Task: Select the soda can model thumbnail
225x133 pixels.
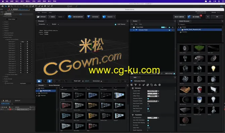Action: click(199, 89)
